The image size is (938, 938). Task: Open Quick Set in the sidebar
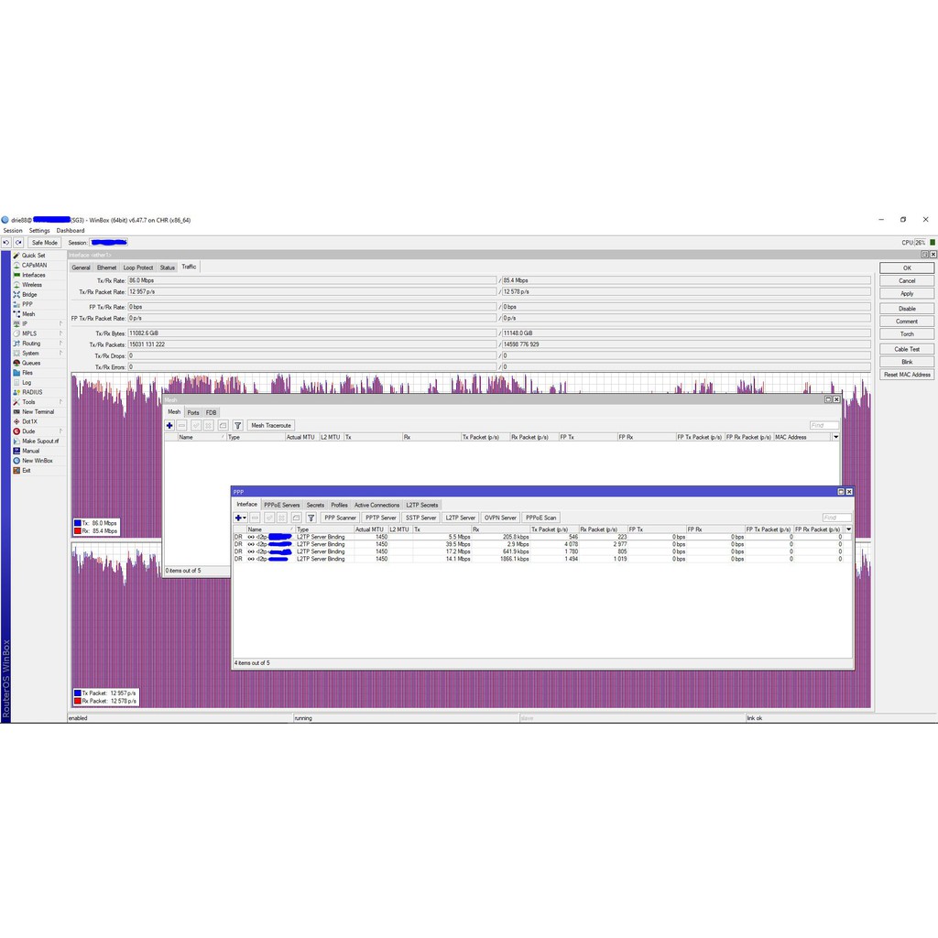pos(33,256)
